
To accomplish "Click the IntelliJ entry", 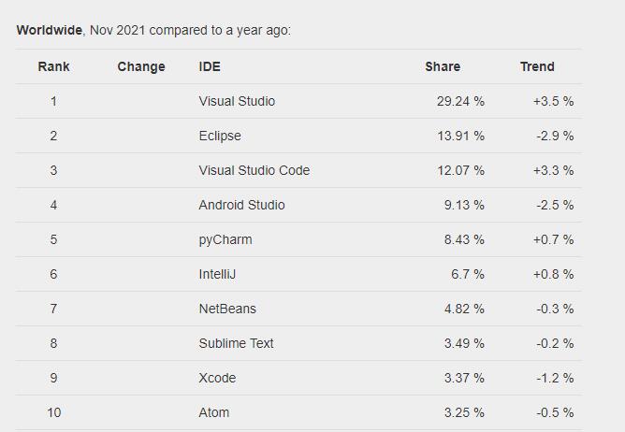I will pyautogui.click(x=217, y=274).
